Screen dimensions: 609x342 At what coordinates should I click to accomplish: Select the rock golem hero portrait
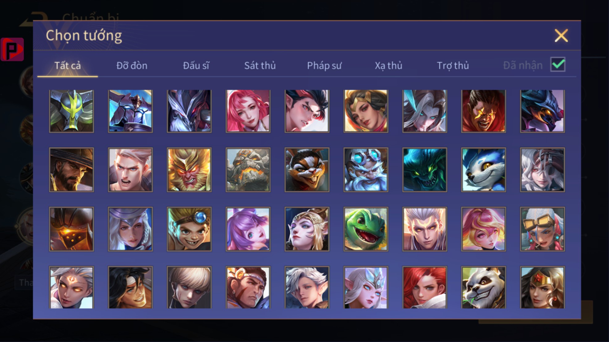(x=248, y=170)
